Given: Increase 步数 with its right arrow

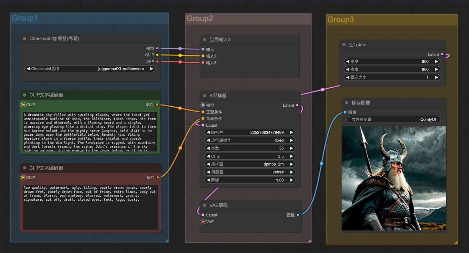Looking at the screenshot, I should click(291, 148).
